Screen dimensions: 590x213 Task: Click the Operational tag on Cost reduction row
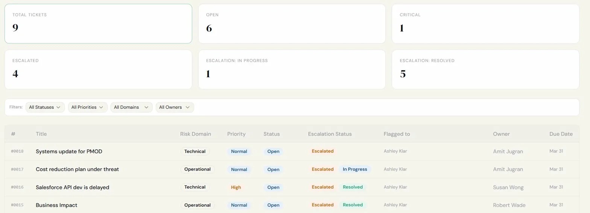click(x=198, y=169)
